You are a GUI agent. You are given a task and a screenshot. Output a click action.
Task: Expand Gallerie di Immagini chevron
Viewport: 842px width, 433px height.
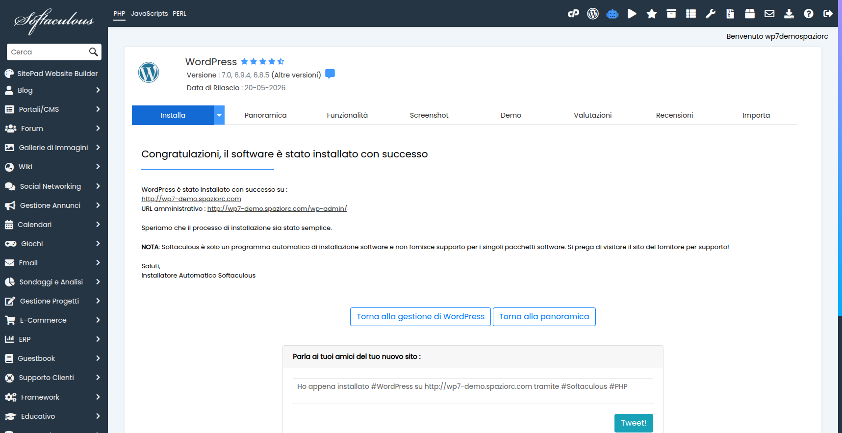tap(98, 148)
